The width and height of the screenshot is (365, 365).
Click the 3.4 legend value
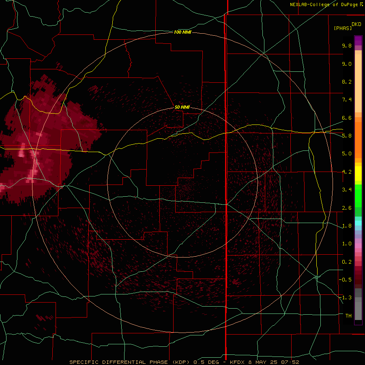(x=347, y=190)
